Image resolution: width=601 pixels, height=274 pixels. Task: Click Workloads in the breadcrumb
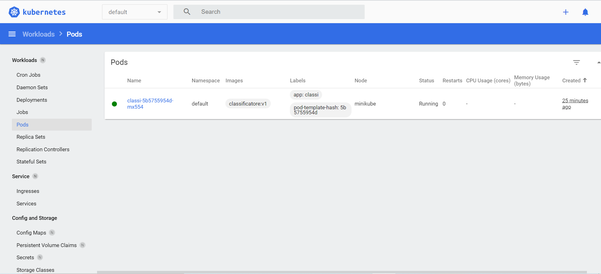39,34
